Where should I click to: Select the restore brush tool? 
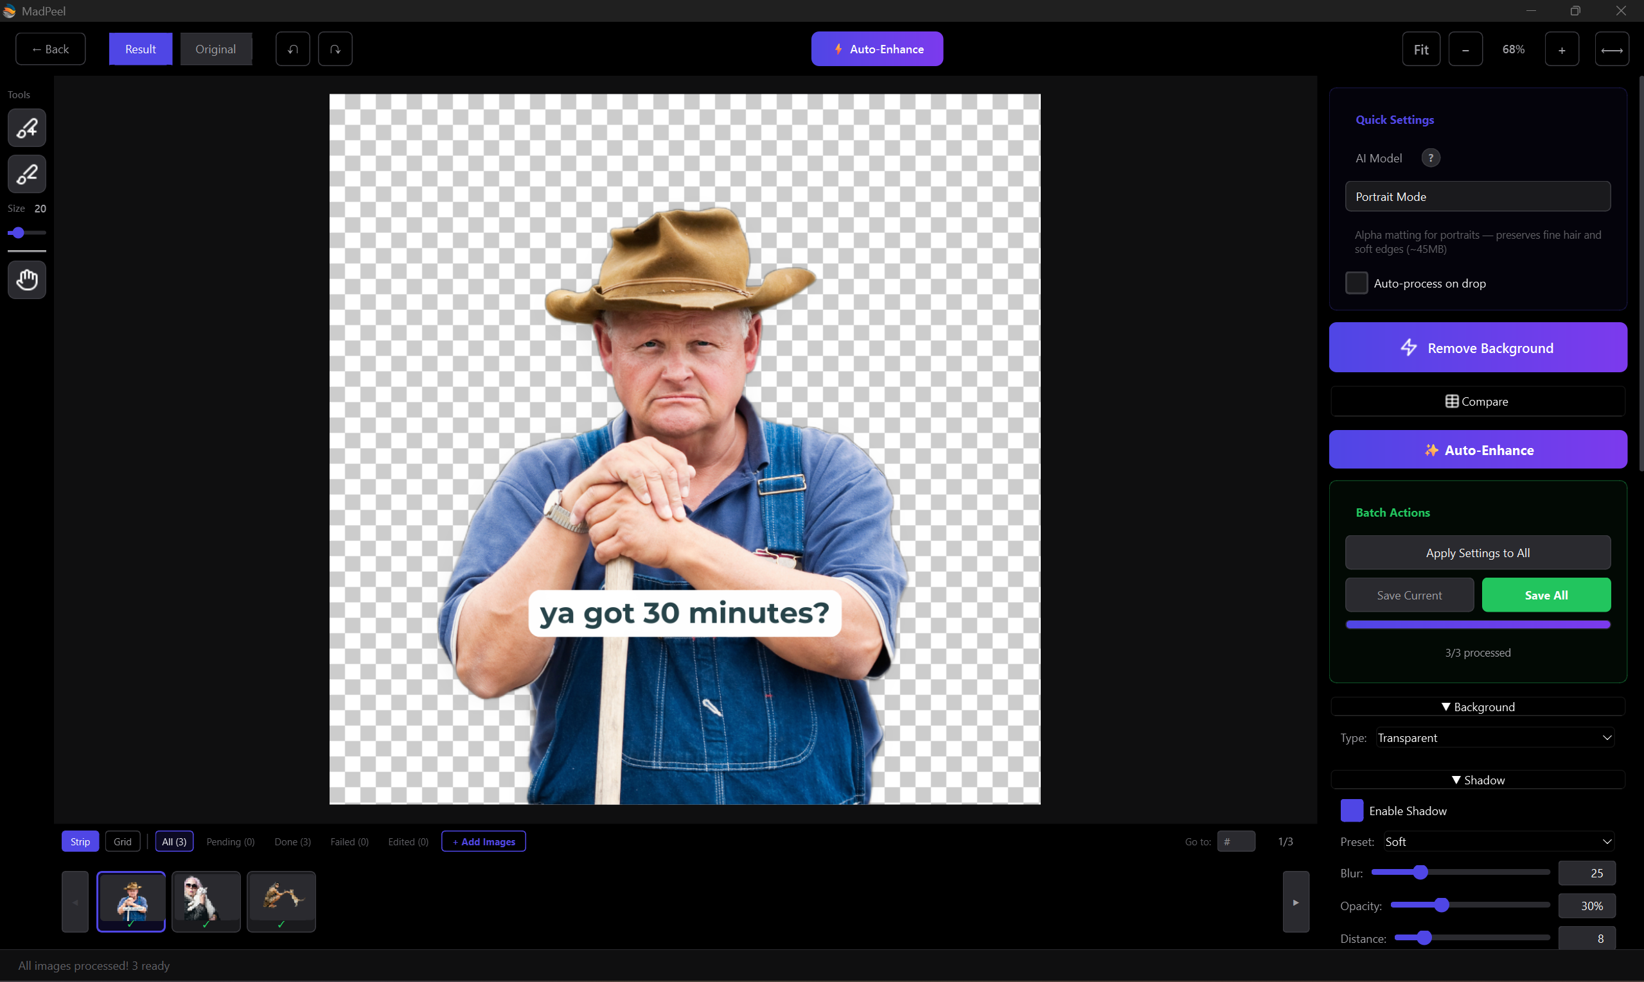(x=26, y=128)
